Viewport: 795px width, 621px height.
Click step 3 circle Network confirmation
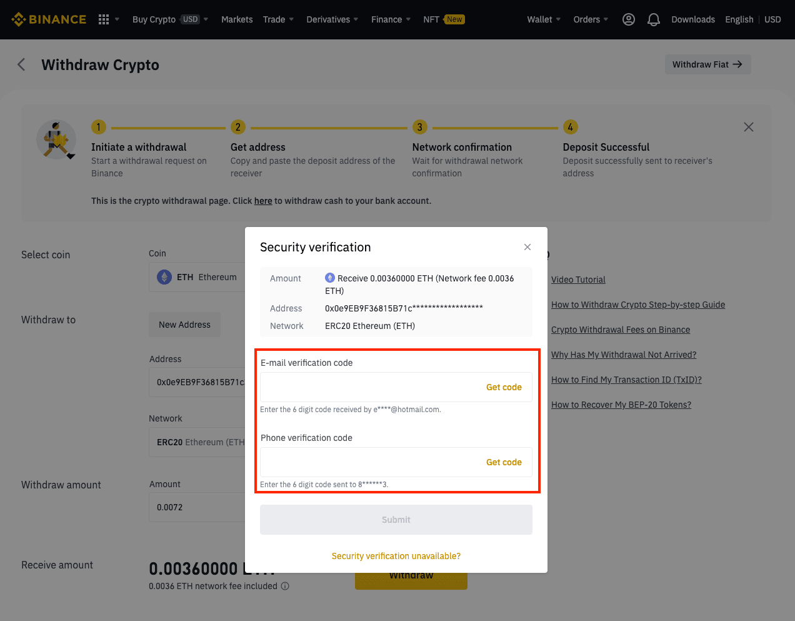point(420,127)
